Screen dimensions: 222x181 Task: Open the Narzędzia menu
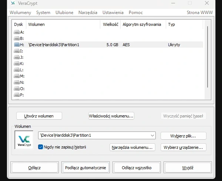point(88,13)
